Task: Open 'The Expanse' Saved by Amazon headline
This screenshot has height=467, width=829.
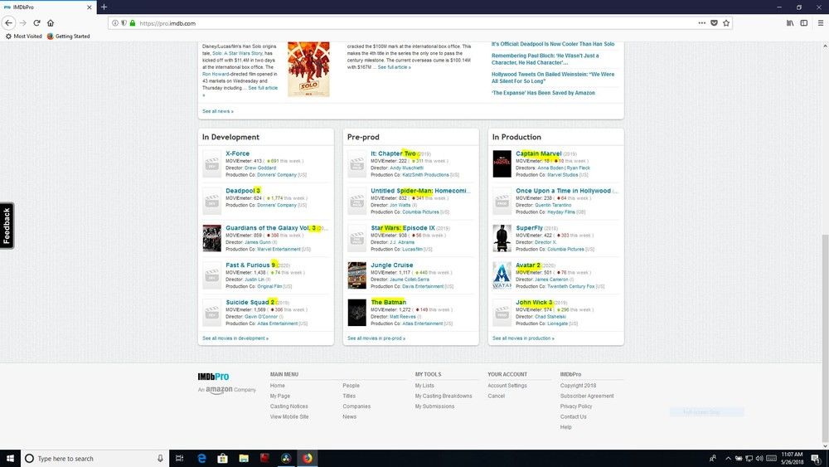Action: pyautogui.click(x=543, y=93)
